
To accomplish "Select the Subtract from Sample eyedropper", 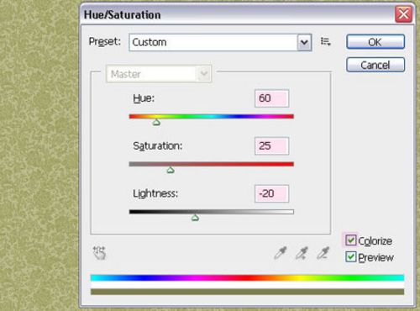I will [323, 253].
